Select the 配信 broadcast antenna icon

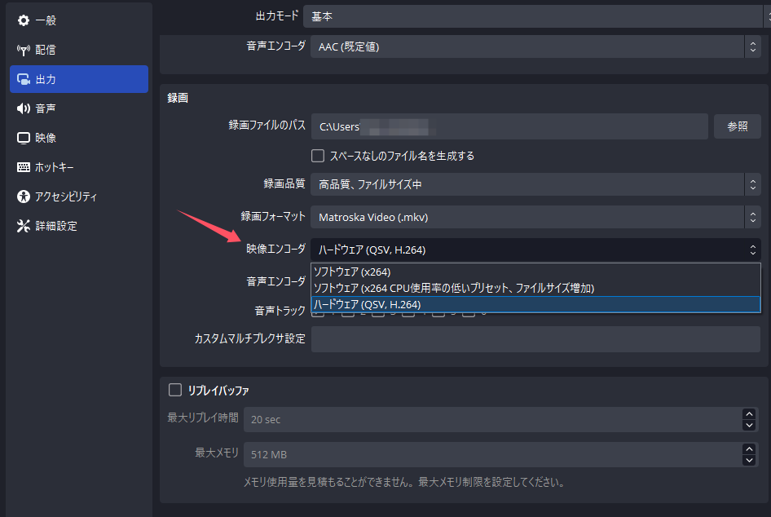coord(24,50)
